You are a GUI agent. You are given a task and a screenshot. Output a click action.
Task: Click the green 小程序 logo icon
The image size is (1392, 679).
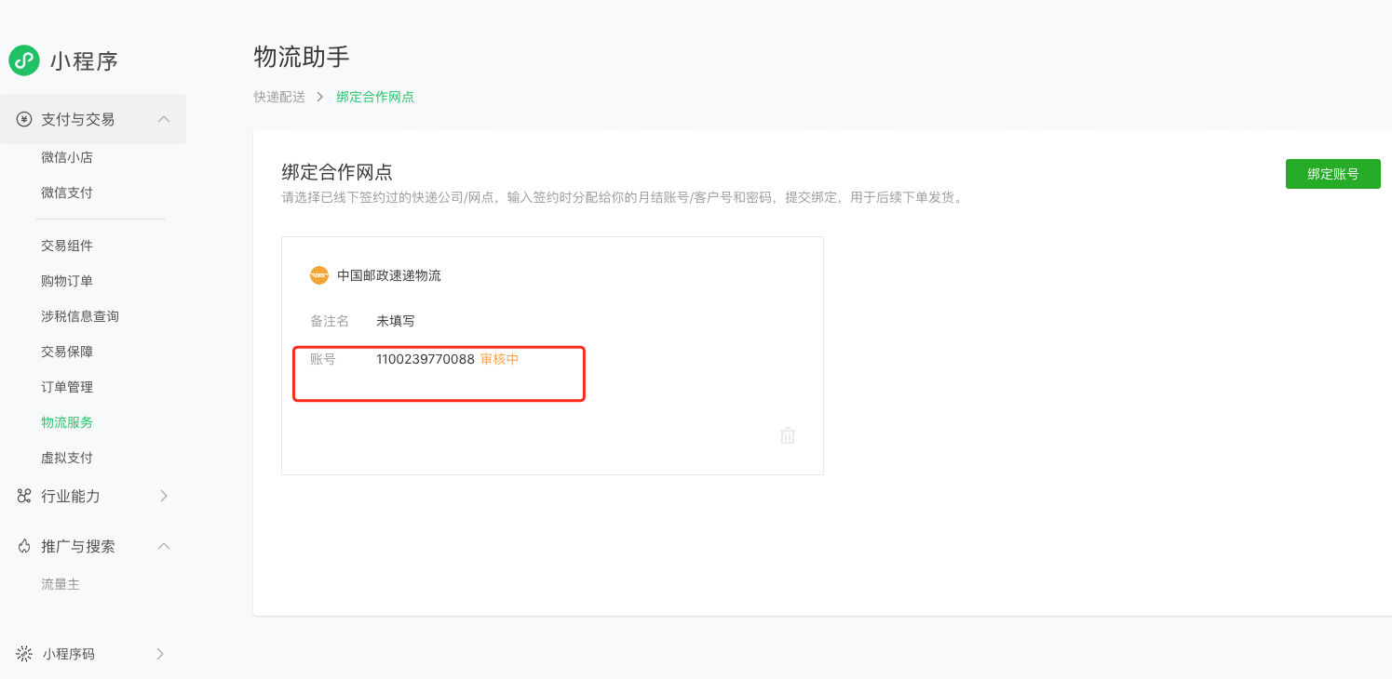click(23, 60)
